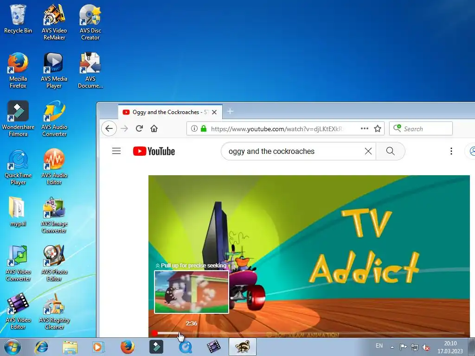The height and width of the screenshot is (356, 475).
Task: Open a new browser tab
Action: click(230, 111)
